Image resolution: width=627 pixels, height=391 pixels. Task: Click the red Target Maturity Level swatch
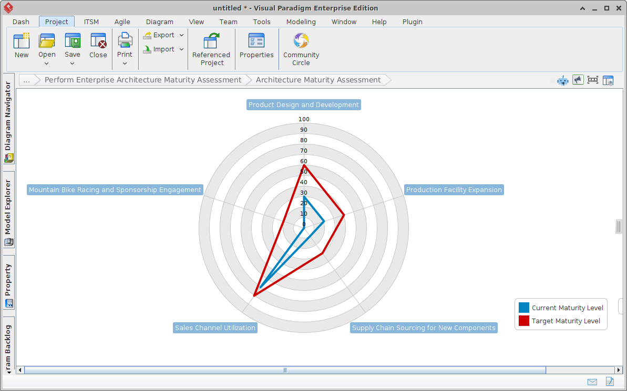click(x=524, y=321)
